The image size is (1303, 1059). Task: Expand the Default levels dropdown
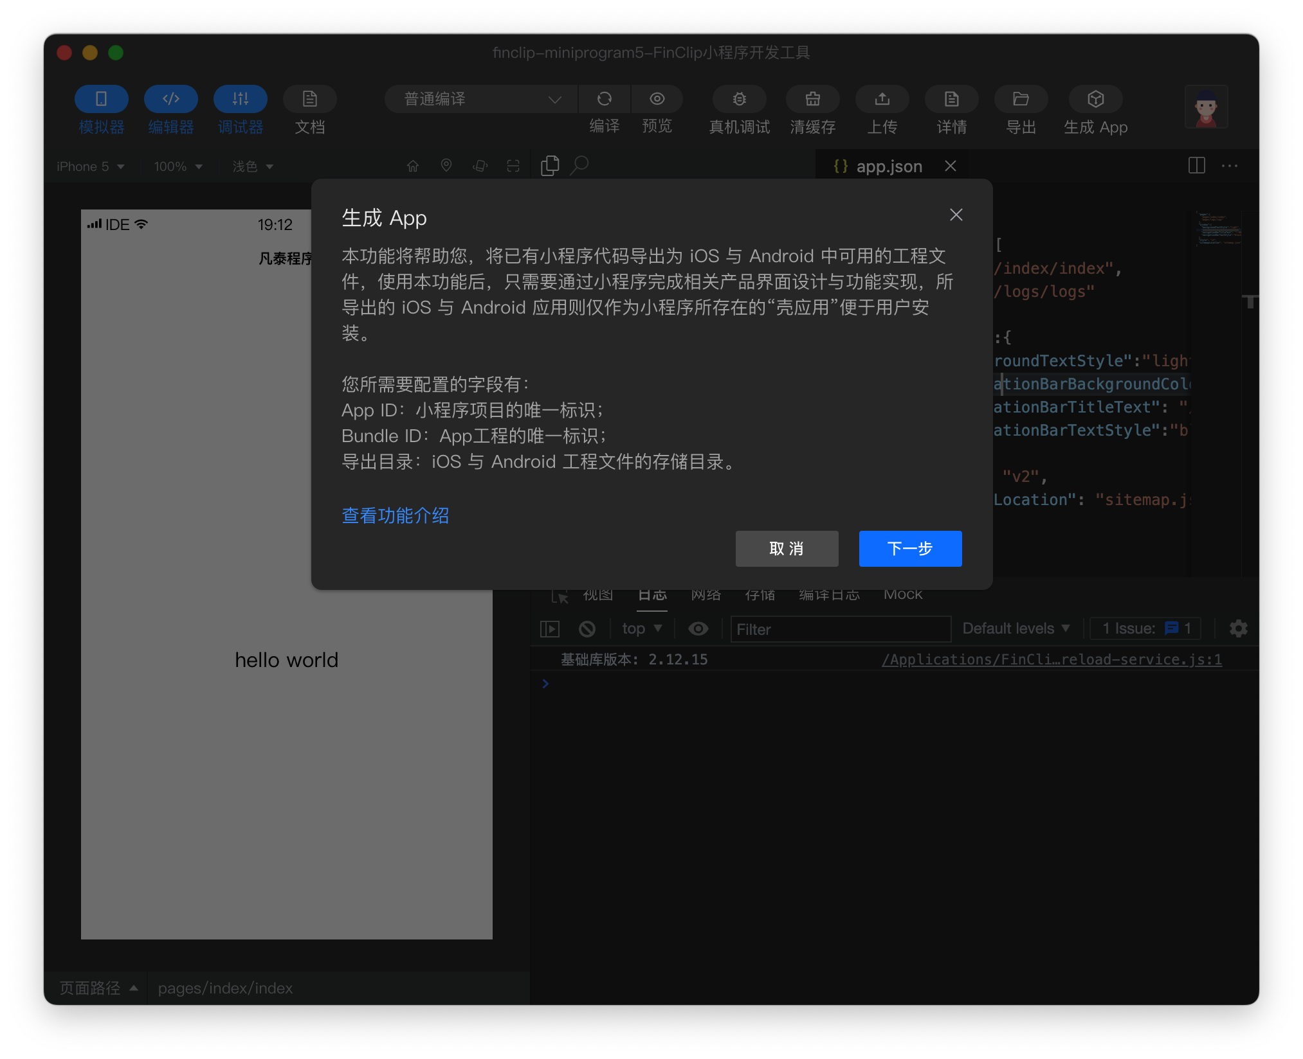tap(1015, 628)
